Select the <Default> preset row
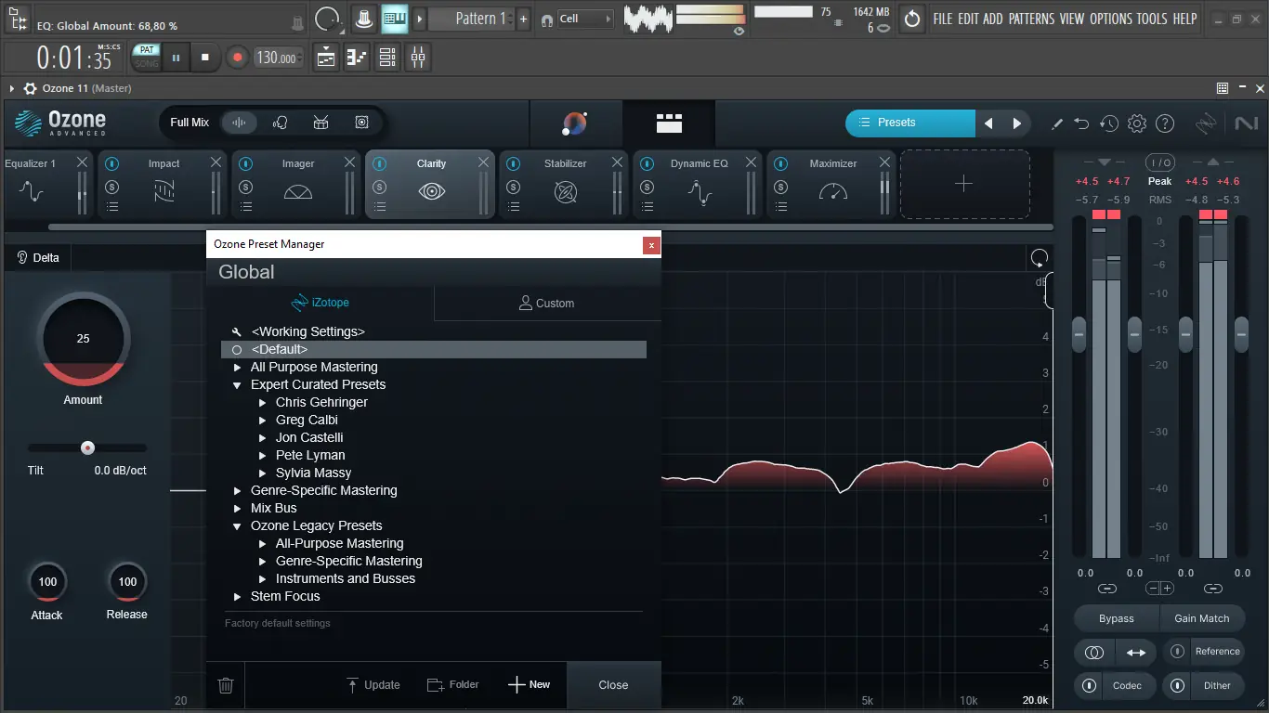 (434, 350)
